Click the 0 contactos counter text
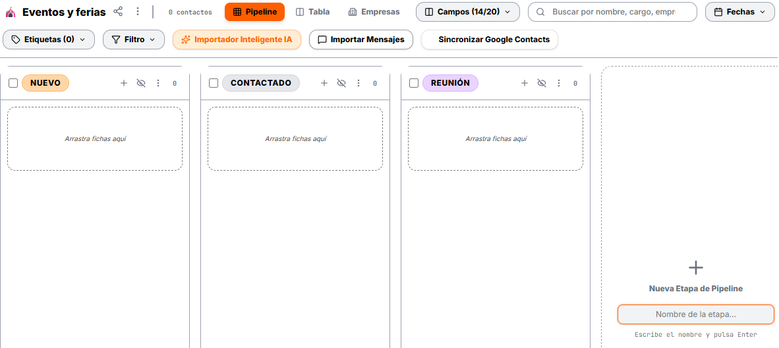 pyautogui.click(x=190, y=12)
